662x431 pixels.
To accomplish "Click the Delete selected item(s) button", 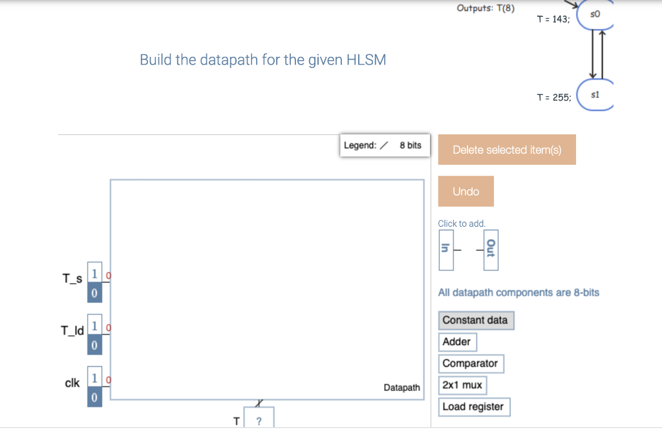I will (507, 149).
